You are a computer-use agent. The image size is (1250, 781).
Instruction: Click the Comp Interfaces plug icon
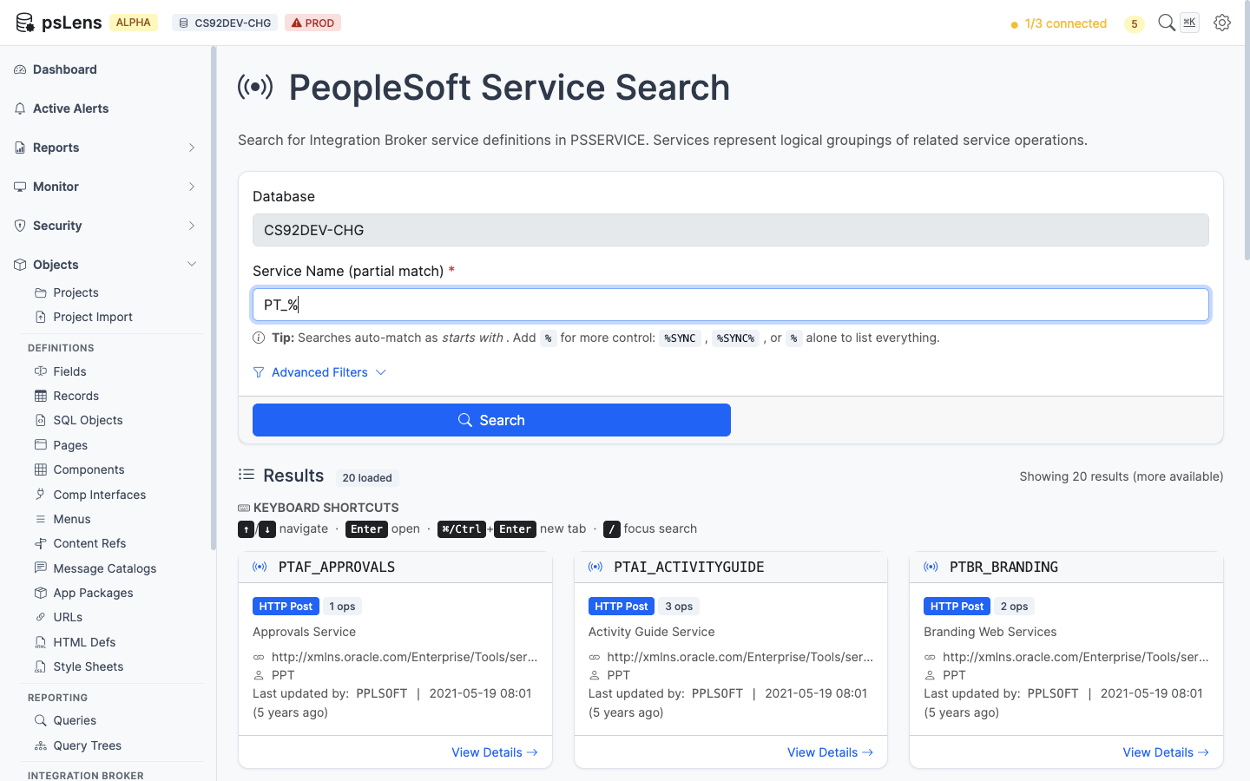point(40,495)
